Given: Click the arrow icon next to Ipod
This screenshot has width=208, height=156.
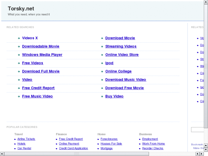Looking at the screenshot, I should [102, 63].
